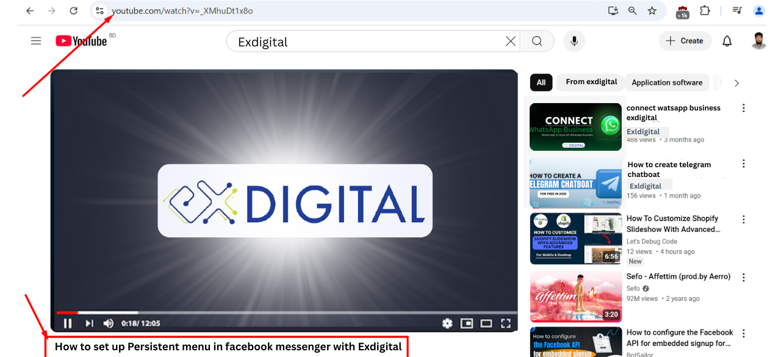Open more options for the WhatsApp Business video
Screen dimensions: 781x357
coord(743,108)
